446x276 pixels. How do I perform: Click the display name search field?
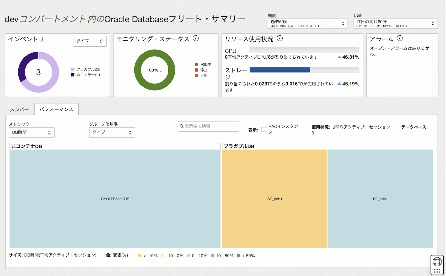pos(208,126)
